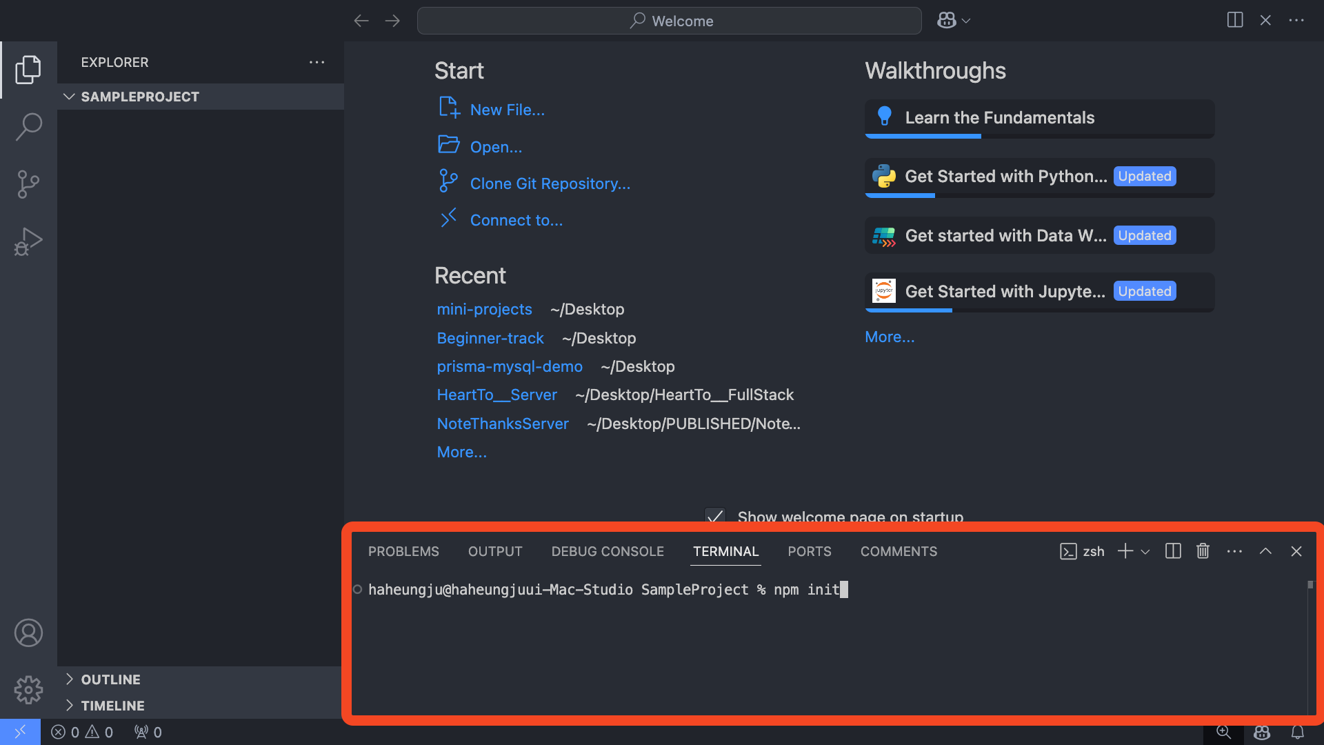Open the Search view in activity bar
The image size is (1324, 745).
click(x=28, y=127)
